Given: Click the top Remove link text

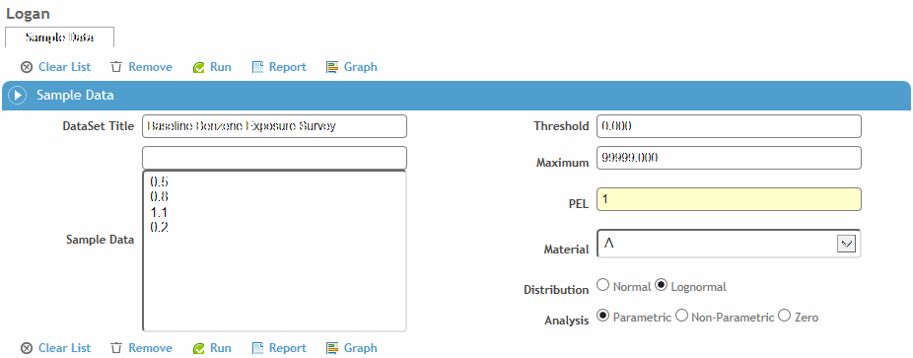Looking at the screenshot, I should 150,67.
